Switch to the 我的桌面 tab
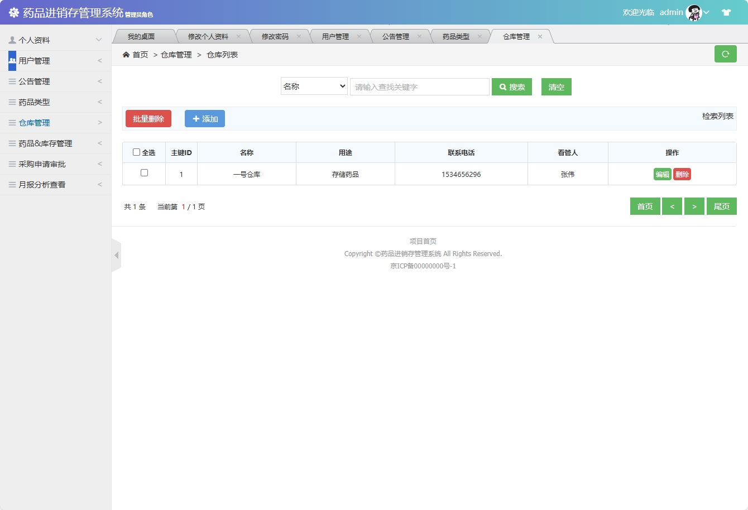Viewport: 748px width, 510px height. [142, 36]
